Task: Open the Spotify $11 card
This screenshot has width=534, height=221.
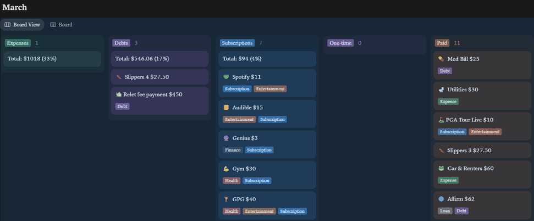Action: click(267, 83)
